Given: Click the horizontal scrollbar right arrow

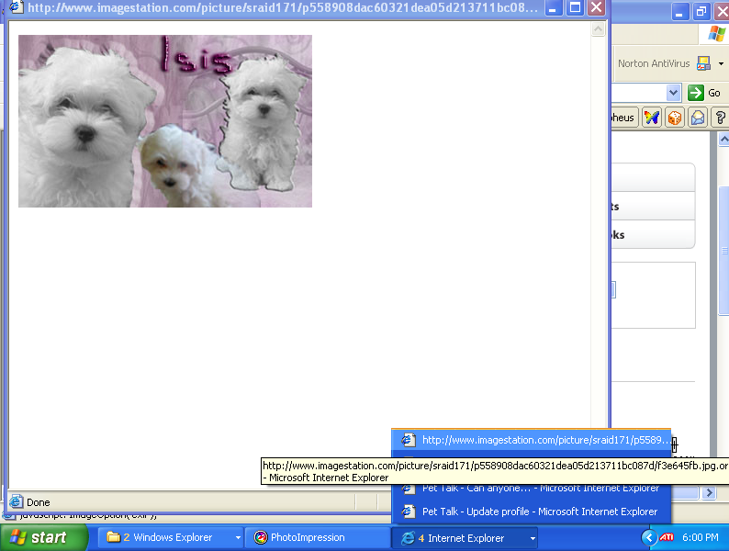Looking at the screenshot, I should coord(709,493).
